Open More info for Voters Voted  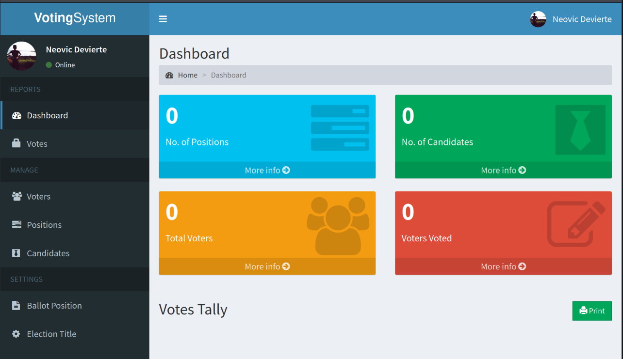pos(503,266)
